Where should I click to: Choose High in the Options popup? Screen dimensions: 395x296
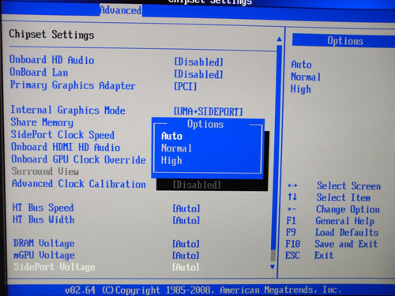pyautogui.click(x=171, y=160)
